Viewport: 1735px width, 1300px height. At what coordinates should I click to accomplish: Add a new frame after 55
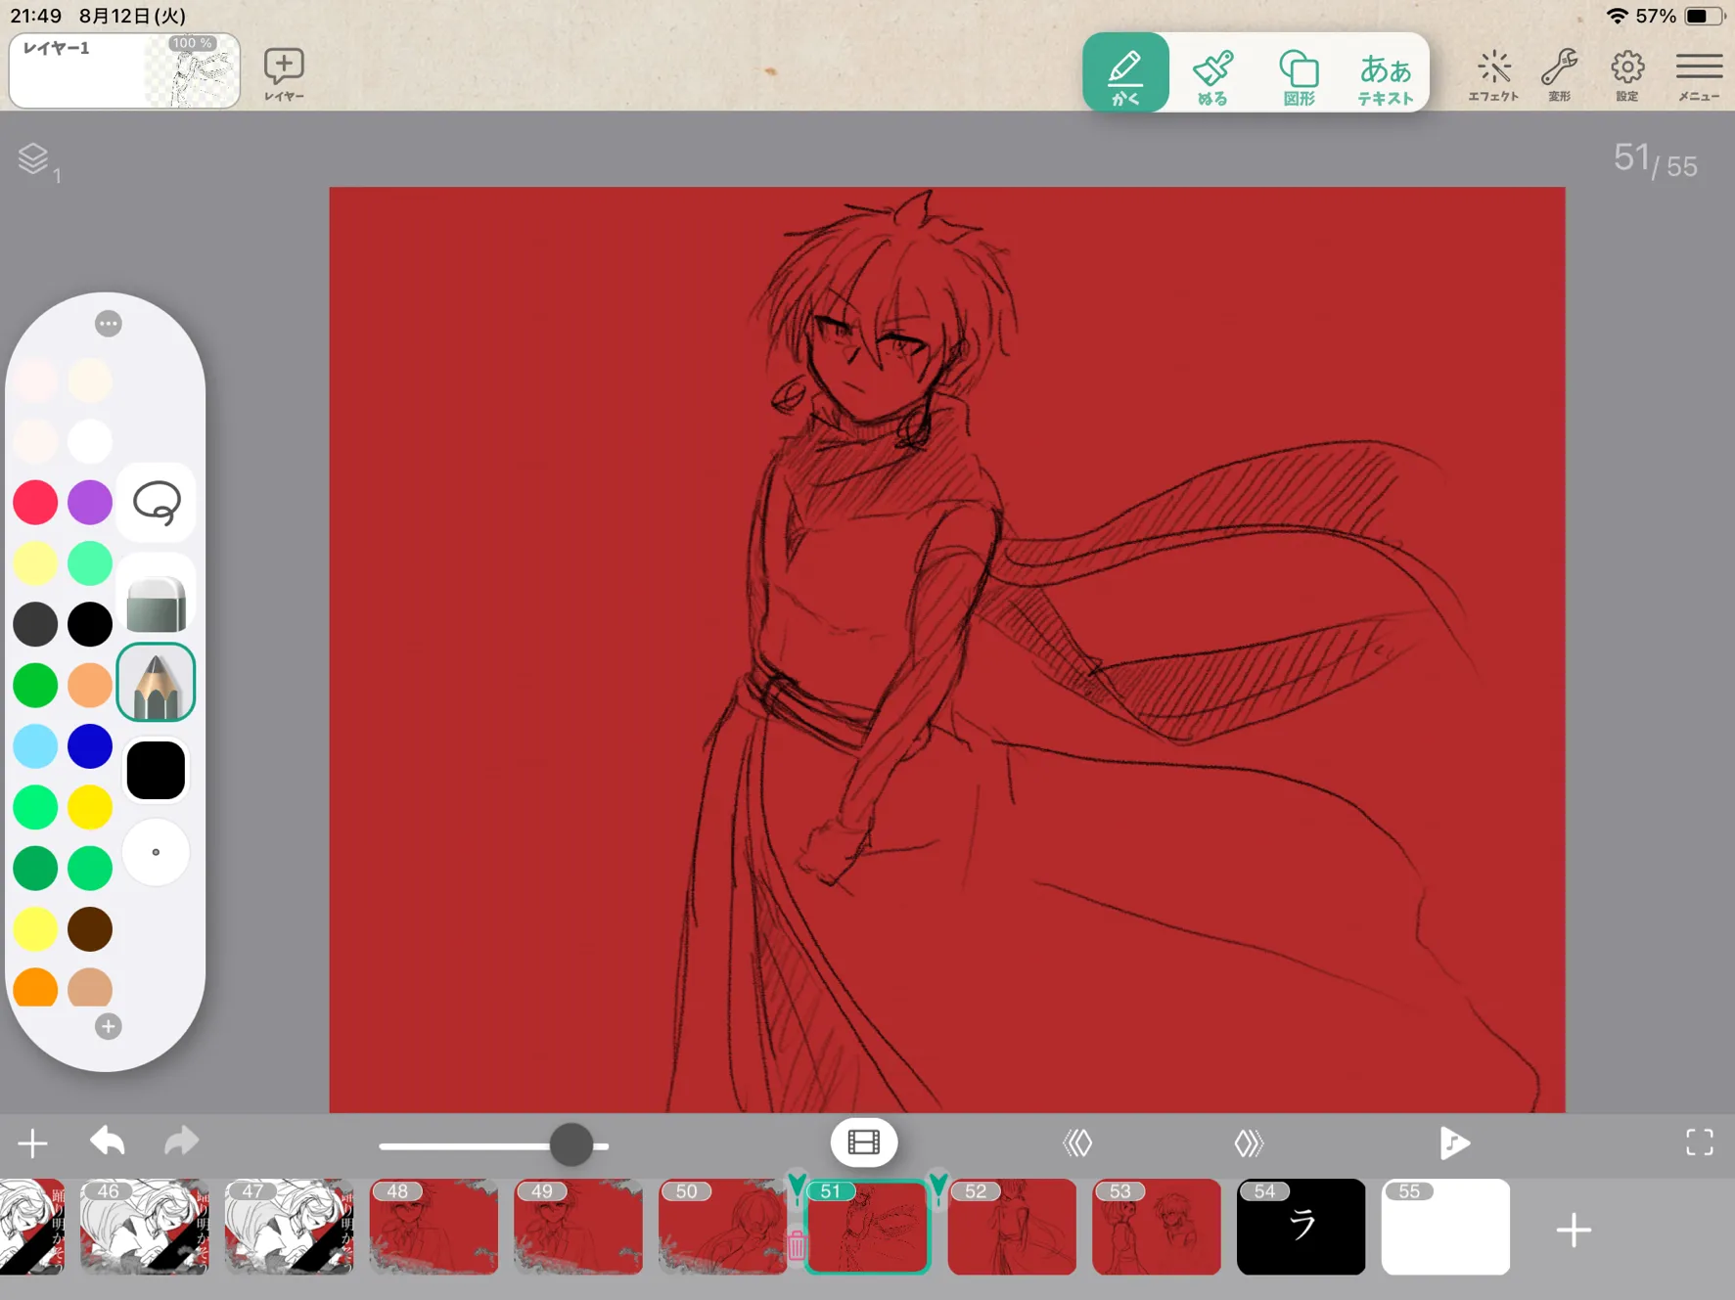(1574, 1230)
